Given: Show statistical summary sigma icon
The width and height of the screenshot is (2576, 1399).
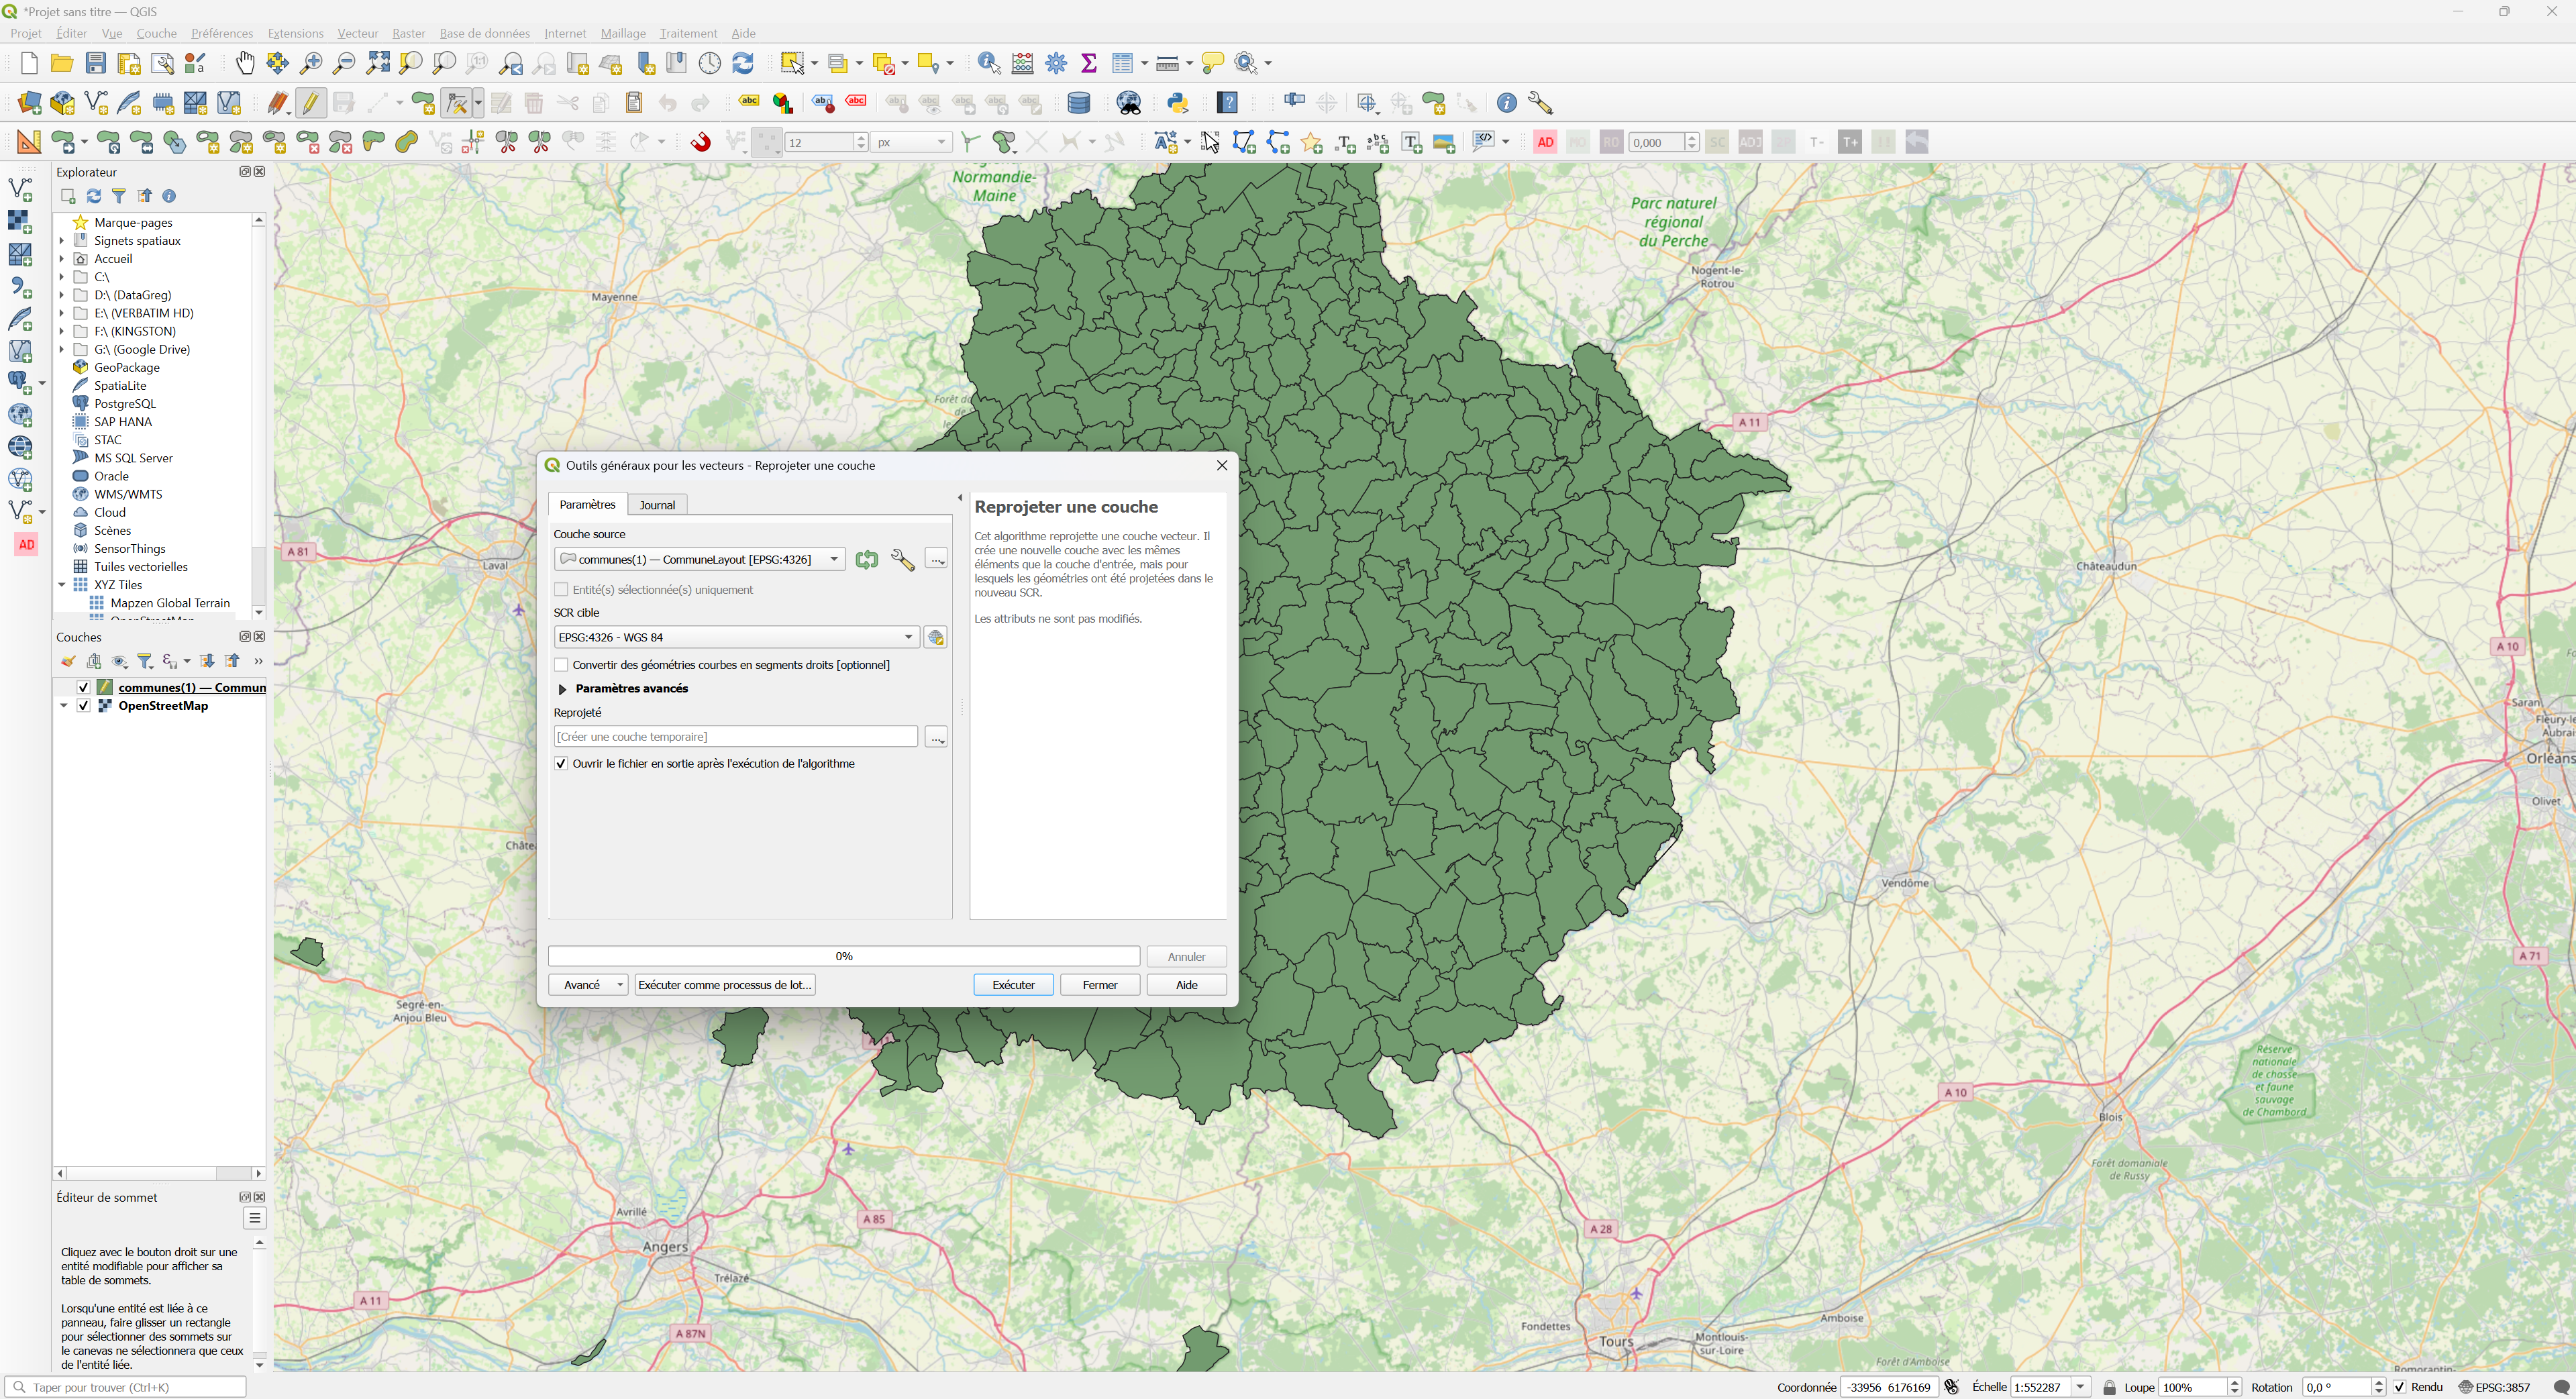Looking at the screenshot, I should [x=1089, y=63].
